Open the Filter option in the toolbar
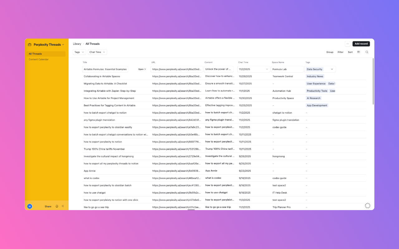Screen dimensions: 399x249 pyautogui.click(x=340, y=52)
